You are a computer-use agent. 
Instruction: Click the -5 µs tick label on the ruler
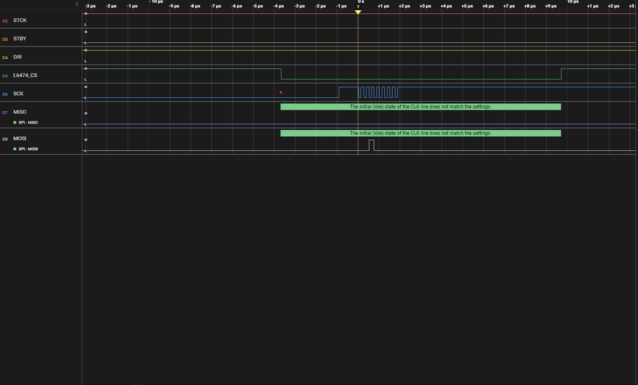coord(258,6)
